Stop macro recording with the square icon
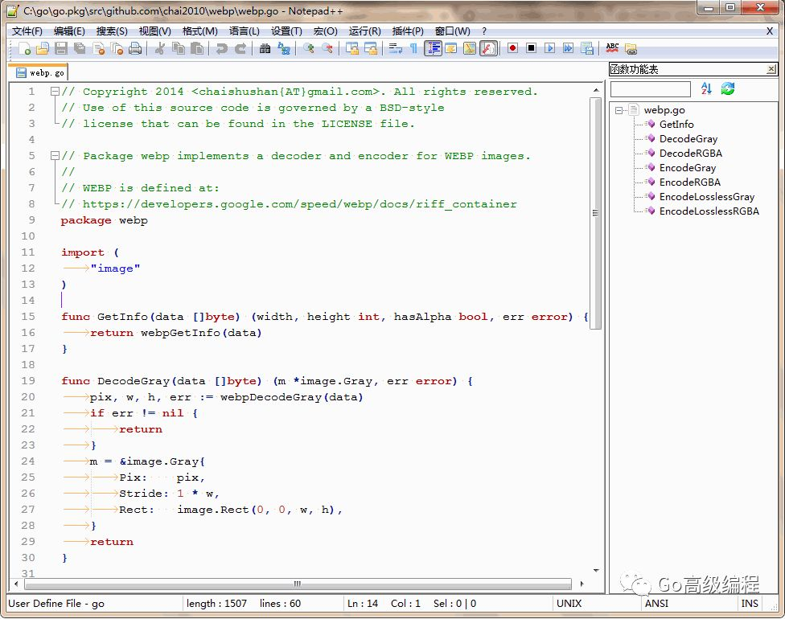 point(531,48)
